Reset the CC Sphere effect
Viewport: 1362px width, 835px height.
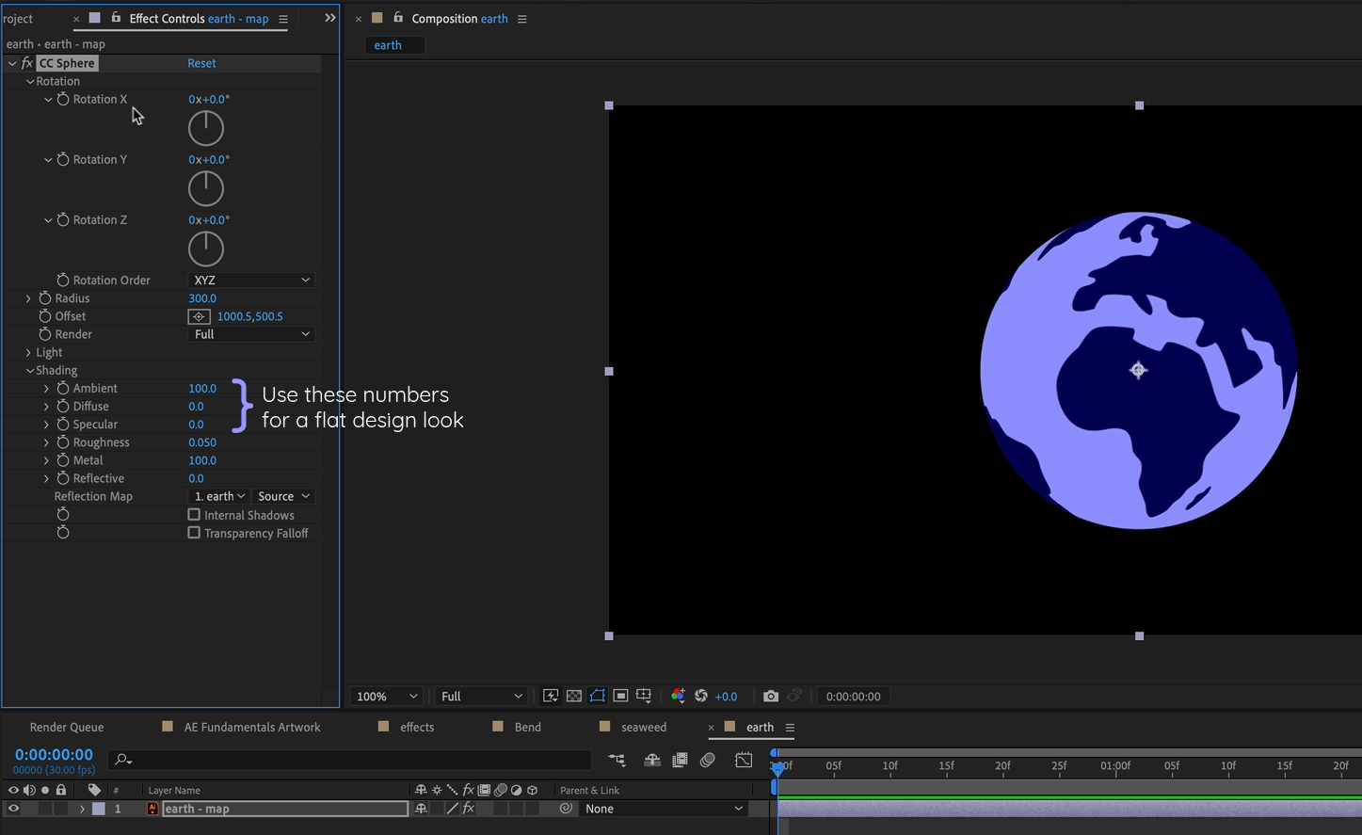pos(201,63)
